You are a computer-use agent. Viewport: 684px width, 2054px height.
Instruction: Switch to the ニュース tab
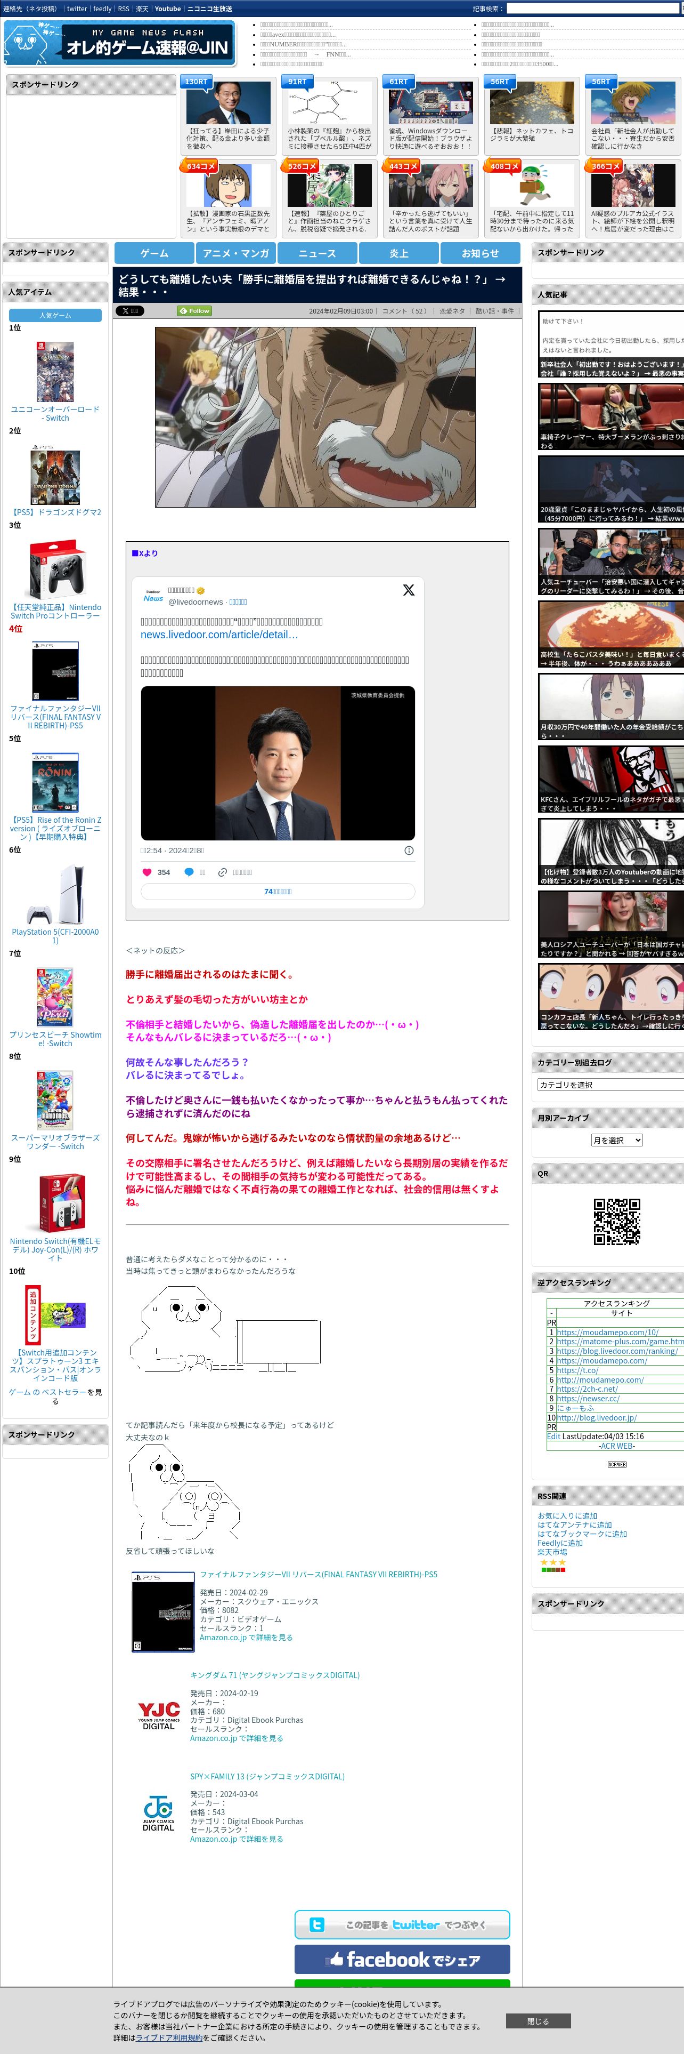pos(317,253)
